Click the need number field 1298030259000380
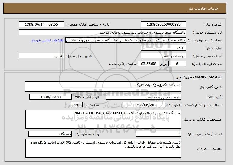The width and height of the screenshot is (233, 165). click(x=164, y=25)
